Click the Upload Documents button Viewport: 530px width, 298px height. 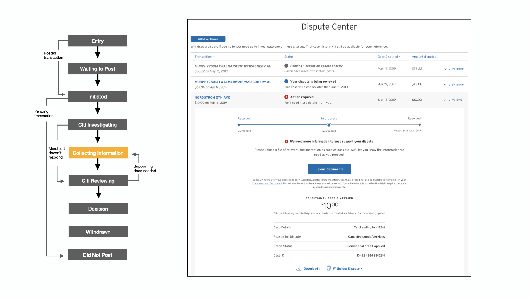[x=329, y=169]
